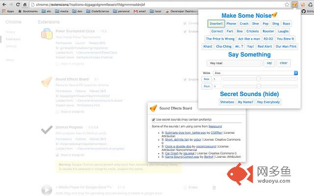
Task: Click the Secret Sounds (hide) heading
Action: point(249,94)
